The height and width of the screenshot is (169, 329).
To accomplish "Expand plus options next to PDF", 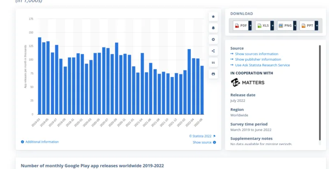I will [x=250, y=25].
